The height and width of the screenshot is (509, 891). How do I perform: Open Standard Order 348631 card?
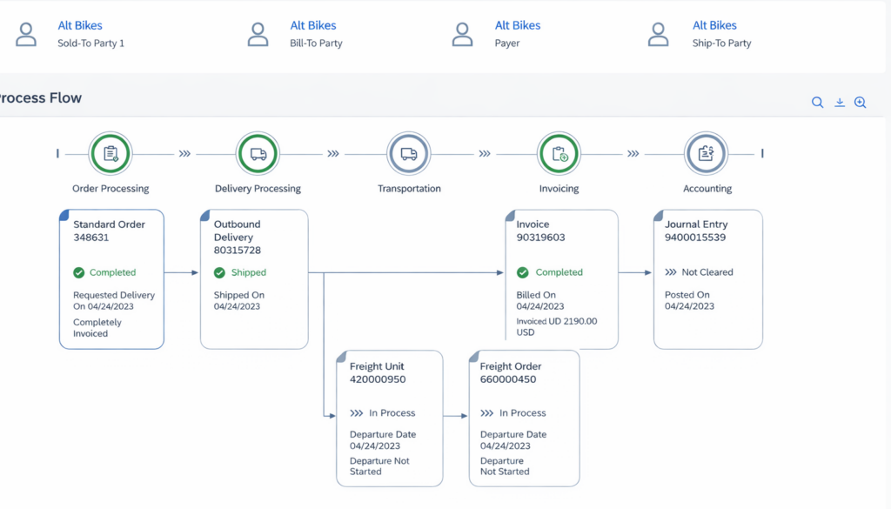(x=111, y=278)
